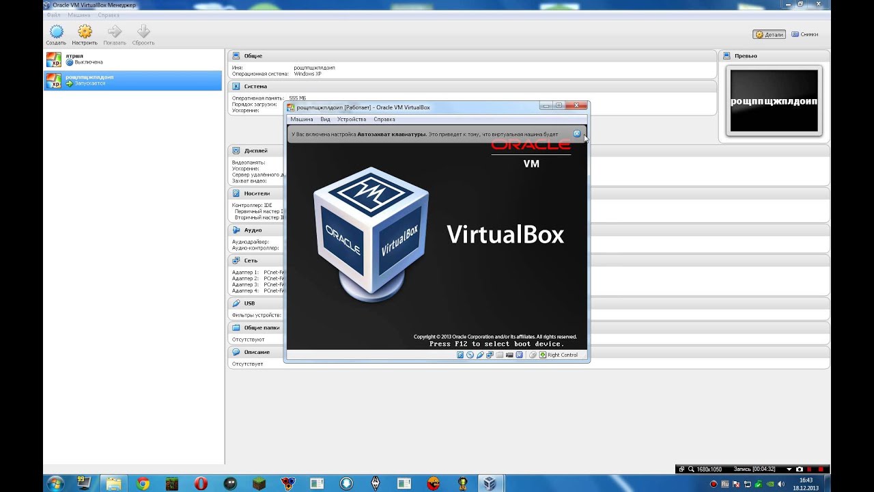
Task: Click the VM preview thumbnail
Action: [x=774, y=100]
